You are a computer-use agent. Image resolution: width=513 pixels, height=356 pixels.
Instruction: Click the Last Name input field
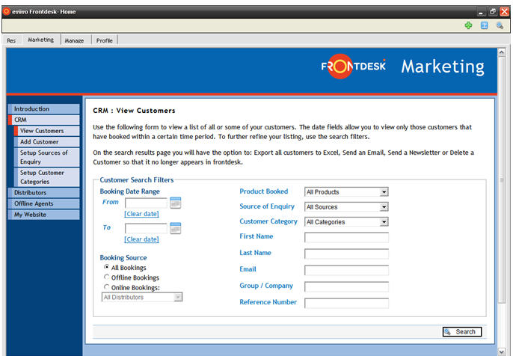346,254
